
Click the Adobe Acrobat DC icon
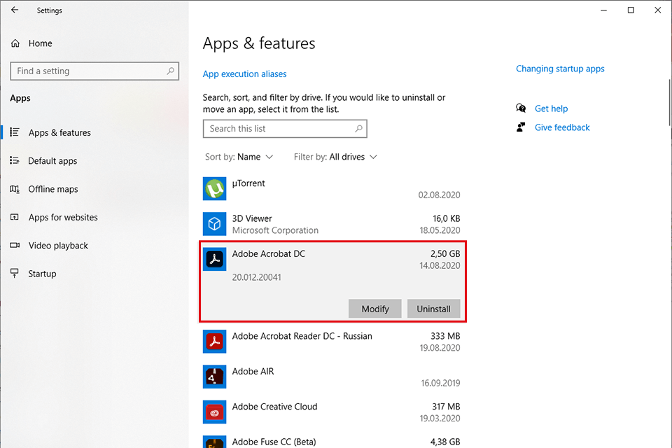point(214,260)
